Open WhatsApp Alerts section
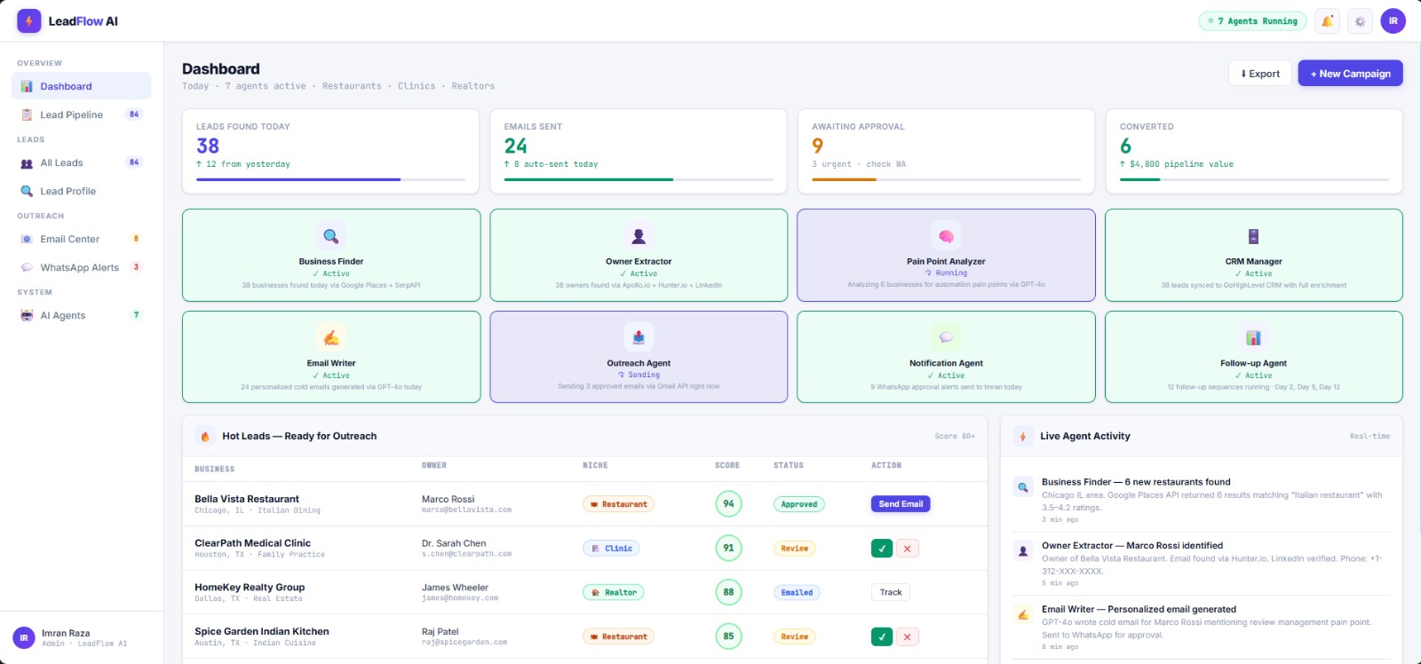Viewport: 1421px width, 664px height. [81, 267]
